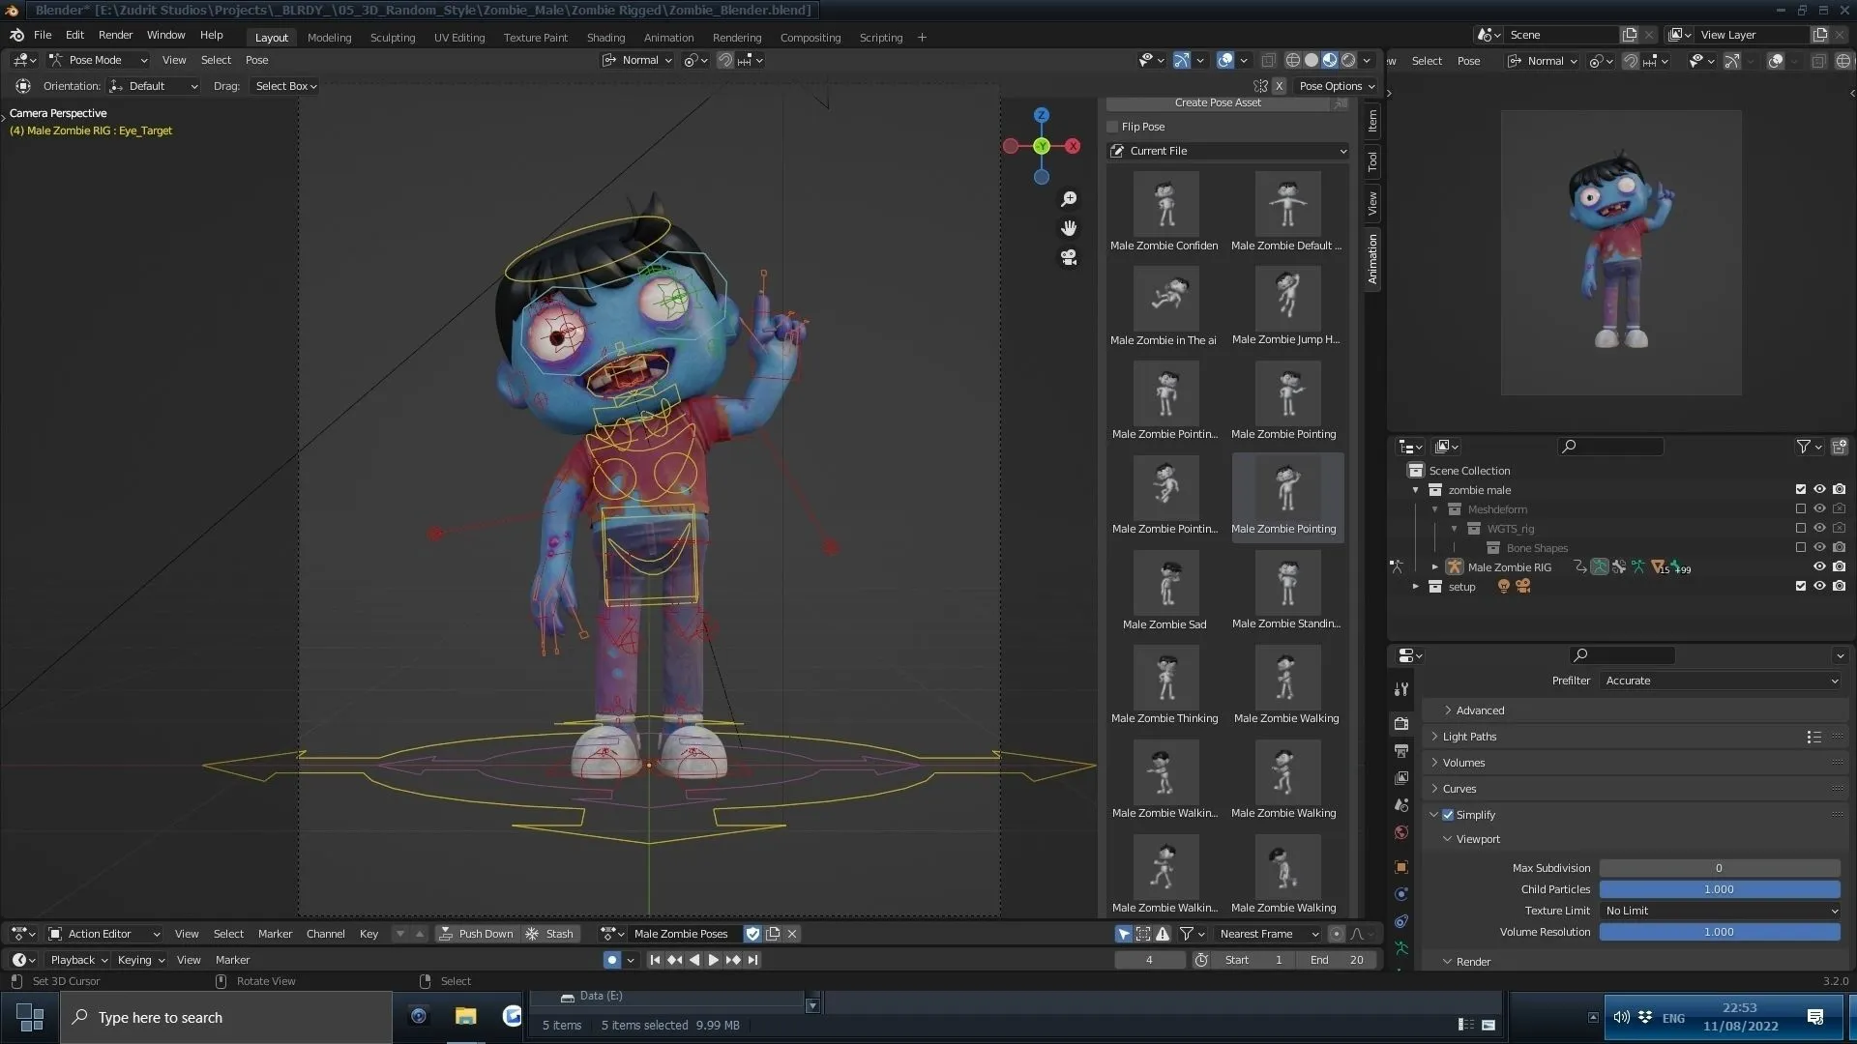
Task: Uncheck the setup collection checkbox
Action: (x=1800, y=586)
